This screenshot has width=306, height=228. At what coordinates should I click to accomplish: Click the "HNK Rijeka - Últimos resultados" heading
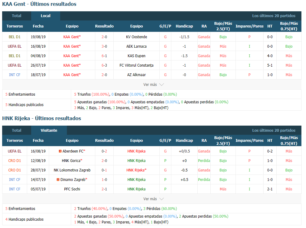pyautogui.click(x=42, y=118)
